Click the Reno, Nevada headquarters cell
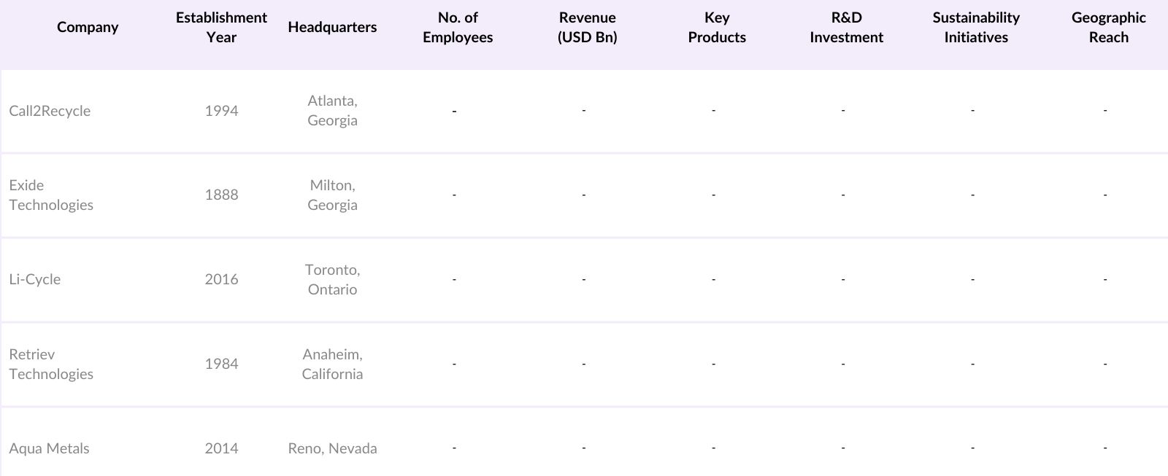Image resolution: width=1168 pixels, height=476 pixels. (x=332, y=448)
